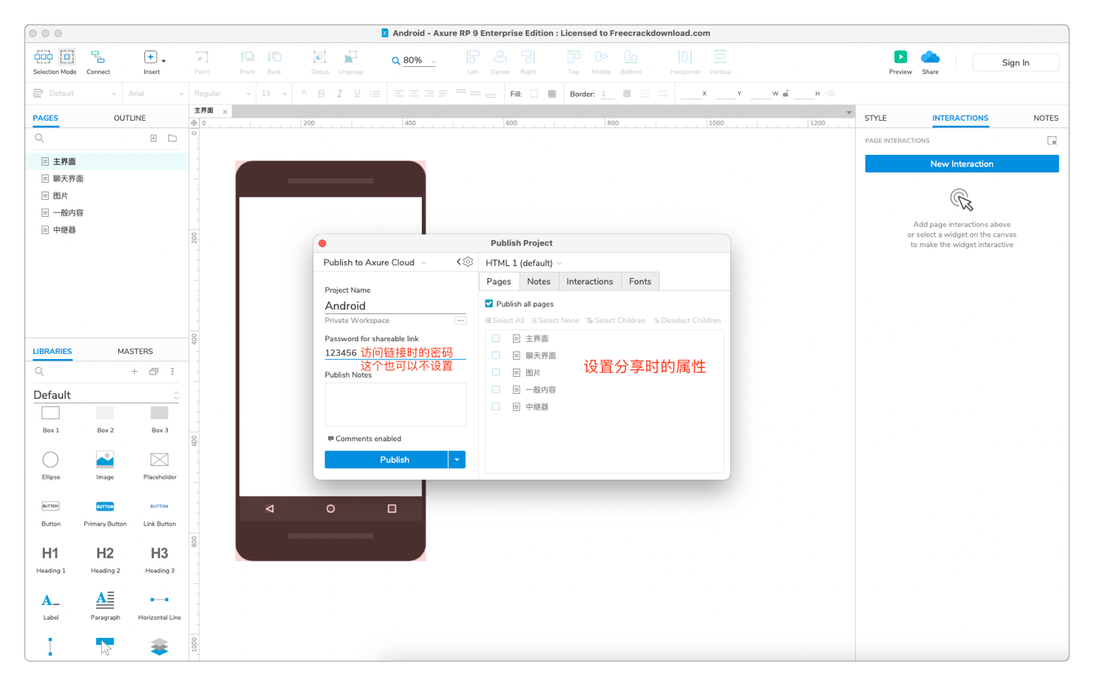1094x686 pixels.
Task: Open the library options three-dot menu
Action: click(172, 372)
